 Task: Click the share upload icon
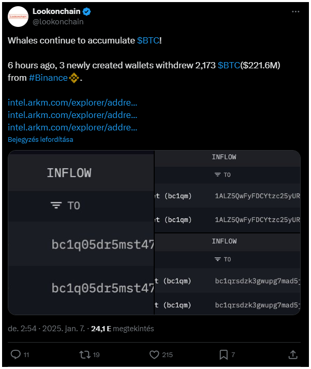tap(293, 355)
